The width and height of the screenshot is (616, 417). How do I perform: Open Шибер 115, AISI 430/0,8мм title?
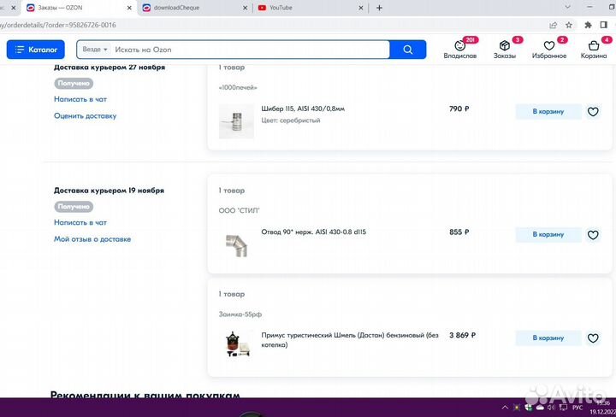point(303,109)
